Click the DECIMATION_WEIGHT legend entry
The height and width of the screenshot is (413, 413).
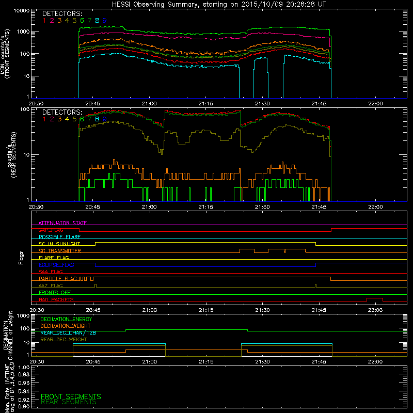pyautogui.click(x=66, y=326)
